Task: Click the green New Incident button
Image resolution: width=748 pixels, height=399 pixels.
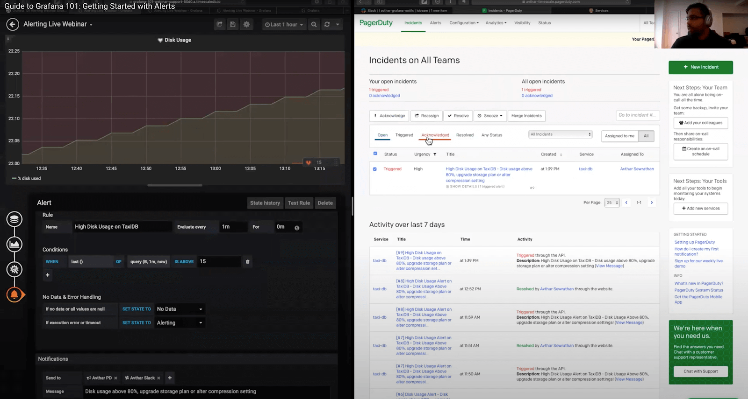Action: tap(700, 67)
